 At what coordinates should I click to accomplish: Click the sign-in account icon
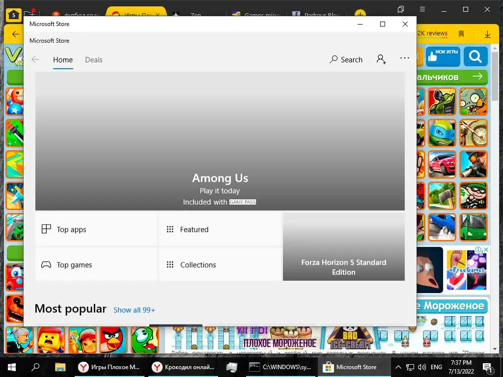pos(381,59)
